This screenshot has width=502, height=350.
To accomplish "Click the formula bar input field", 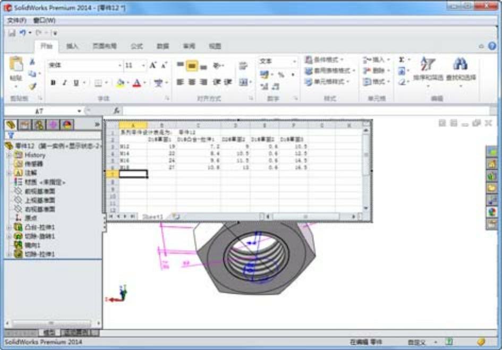I will (306, 111).
